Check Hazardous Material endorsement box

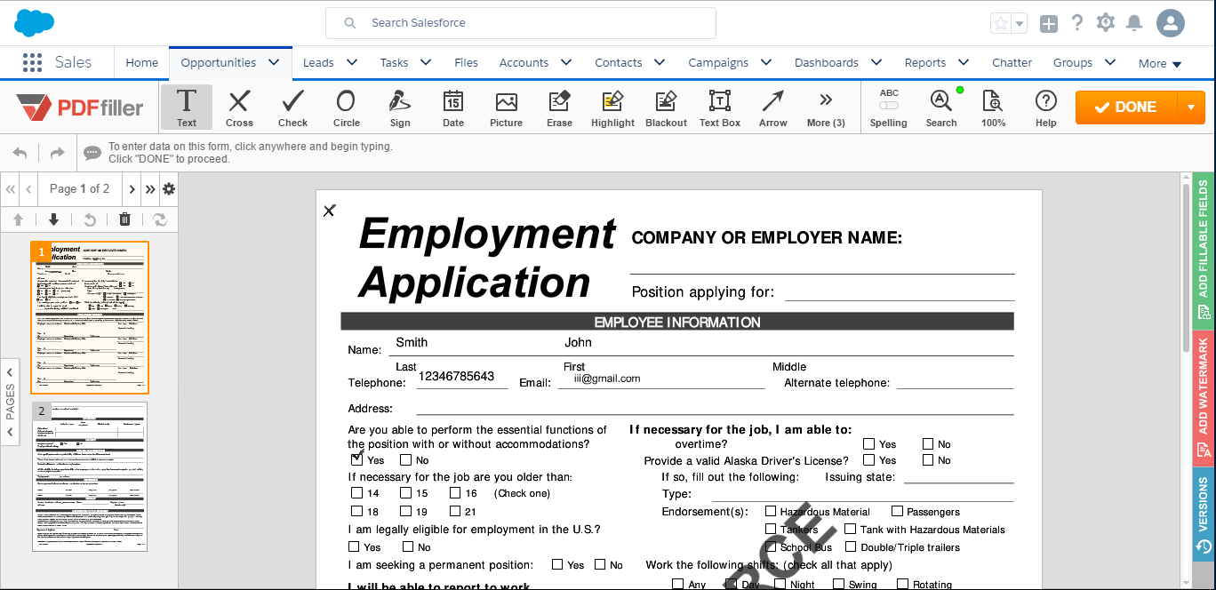coord(771,511)
